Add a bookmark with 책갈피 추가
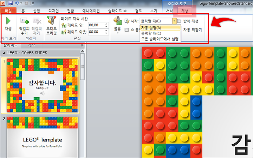 24,26
